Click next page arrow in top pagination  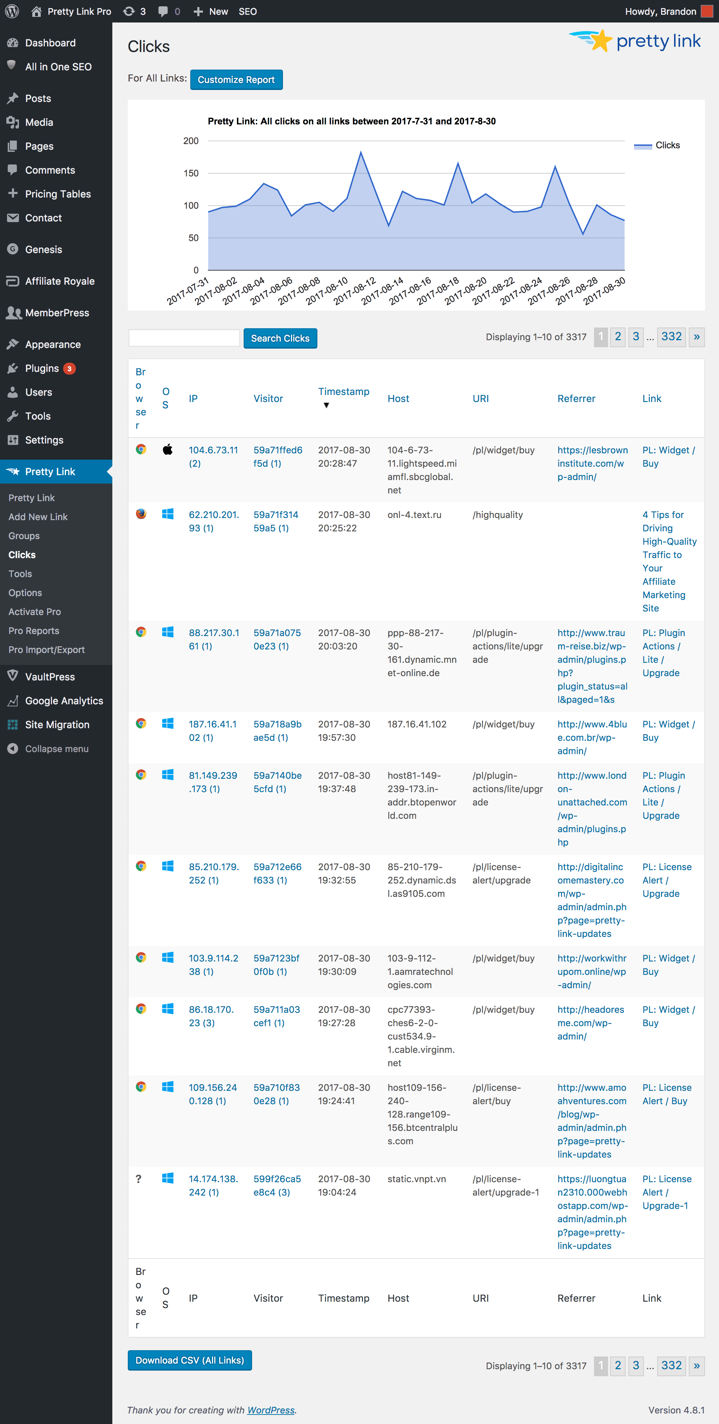point(697,337)
